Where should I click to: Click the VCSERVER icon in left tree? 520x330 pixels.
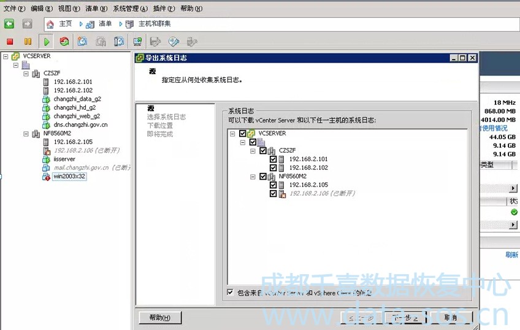click(x=15, y=56)
